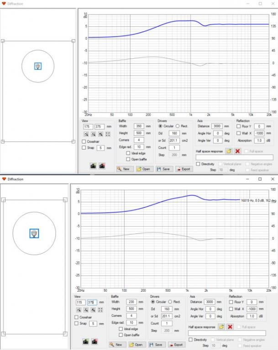Click the zoom out icon in the upper window's View panel
The width and height of the screenshot is (278, 350).
coord(86,134)
